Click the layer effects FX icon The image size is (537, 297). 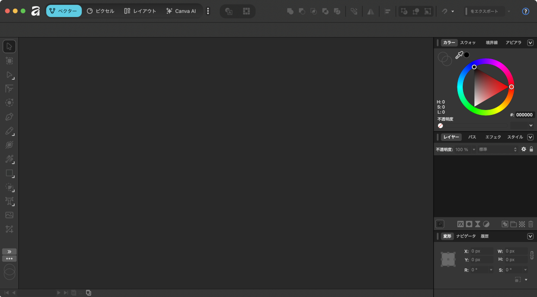point(460,224)
